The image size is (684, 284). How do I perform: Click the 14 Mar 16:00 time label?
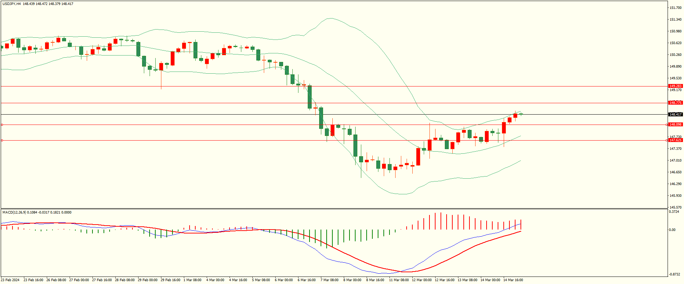point(513,280)
